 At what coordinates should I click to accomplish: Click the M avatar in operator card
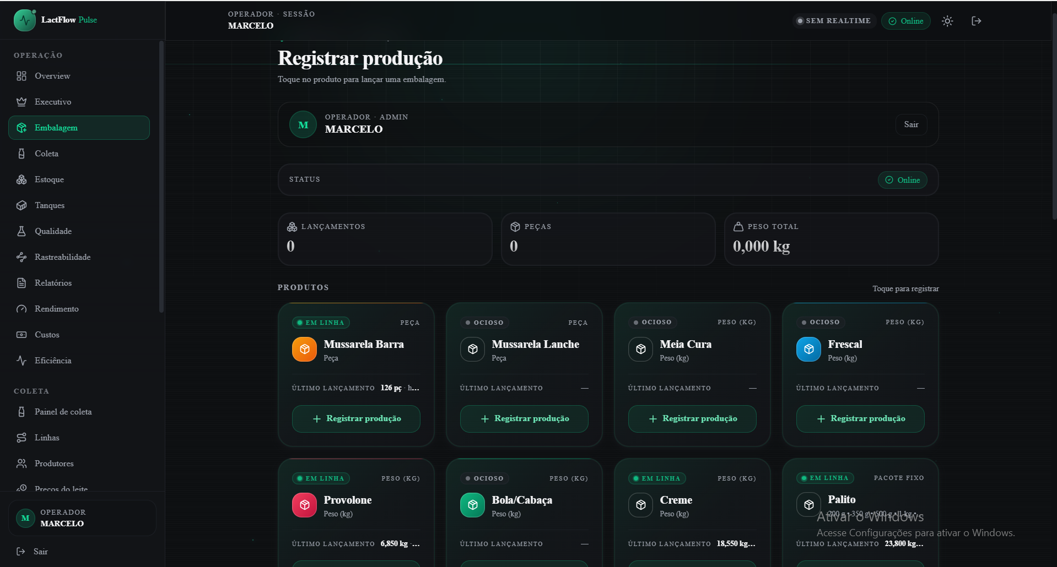tap(303, 124)
